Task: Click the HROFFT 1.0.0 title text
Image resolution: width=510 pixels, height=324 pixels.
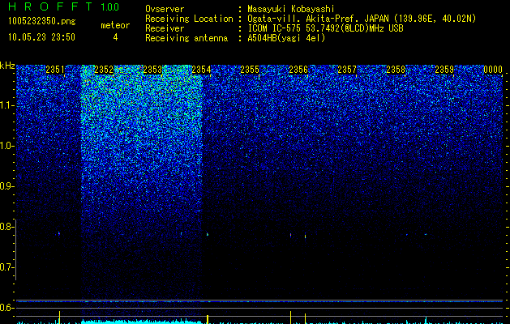Action: point(63,6)
